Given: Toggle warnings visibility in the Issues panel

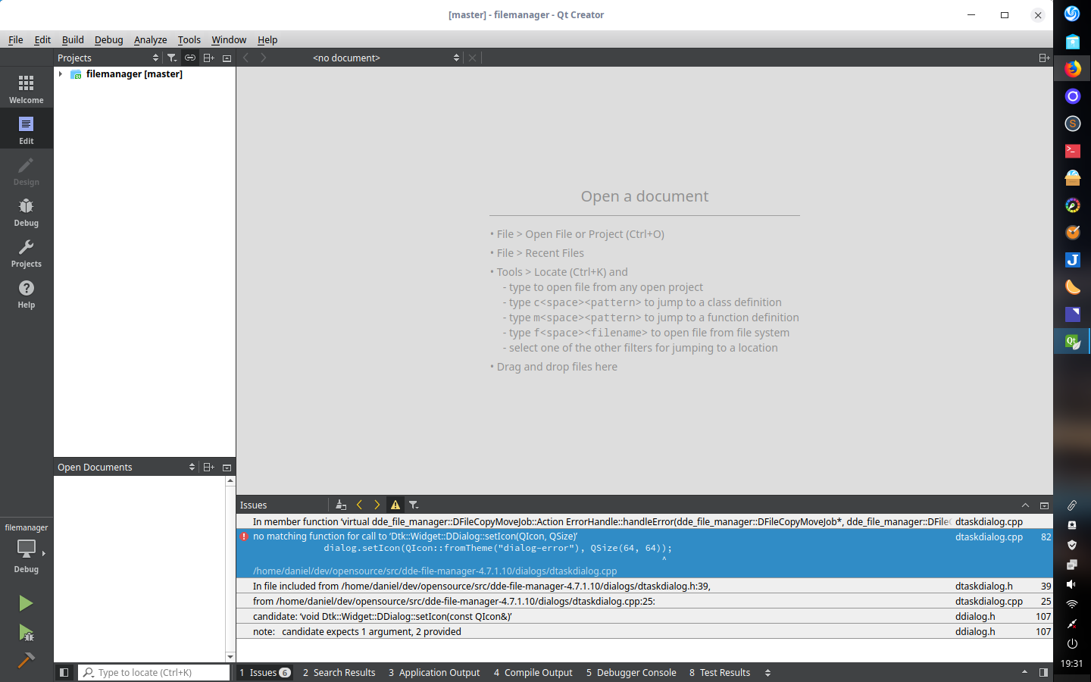Looking at the screenshot, I should click(x=395, y=504).
